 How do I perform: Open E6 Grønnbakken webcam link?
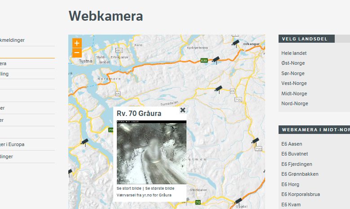(300, 174)
